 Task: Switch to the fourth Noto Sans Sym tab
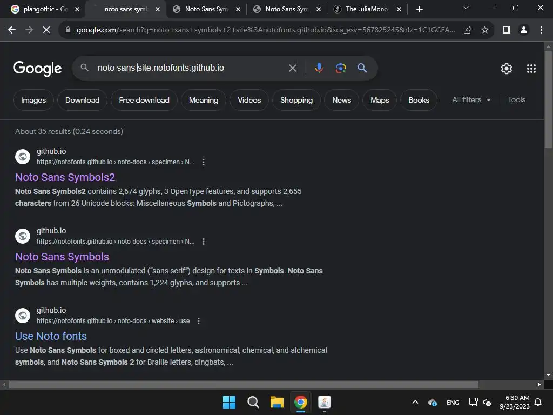coord(287,9)
